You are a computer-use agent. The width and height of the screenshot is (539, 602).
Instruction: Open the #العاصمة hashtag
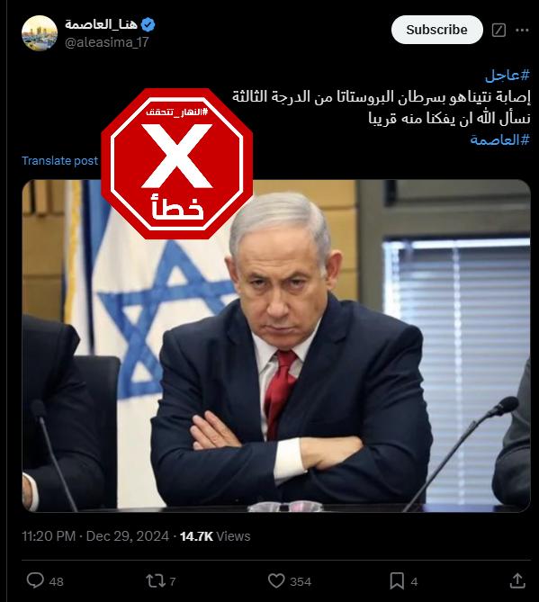tap(499, 139)
